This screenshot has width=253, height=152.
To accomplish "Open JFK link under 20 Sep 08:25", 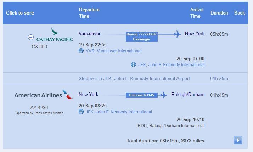I will pos(119,112).
